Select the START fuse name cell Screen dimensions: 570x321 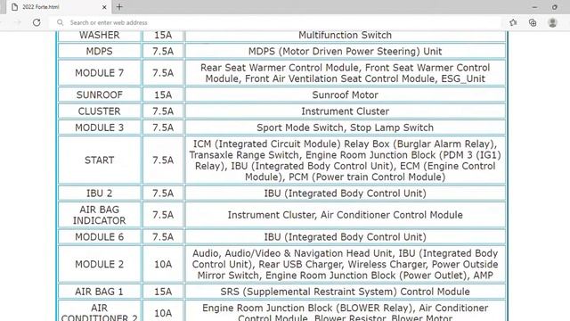[x=99, y=160]
